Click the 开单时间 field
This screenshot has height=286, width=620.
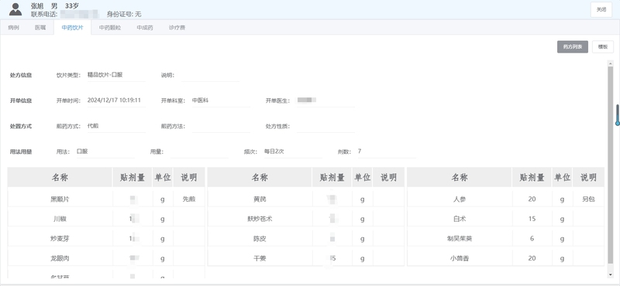pyautogui.click(x=116, y=100)
